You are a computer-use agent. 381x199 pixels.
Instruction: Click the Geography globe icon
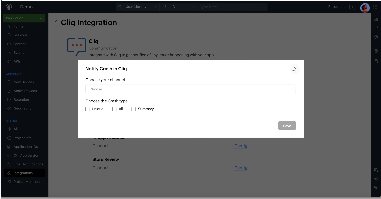(x=9, y=108)
